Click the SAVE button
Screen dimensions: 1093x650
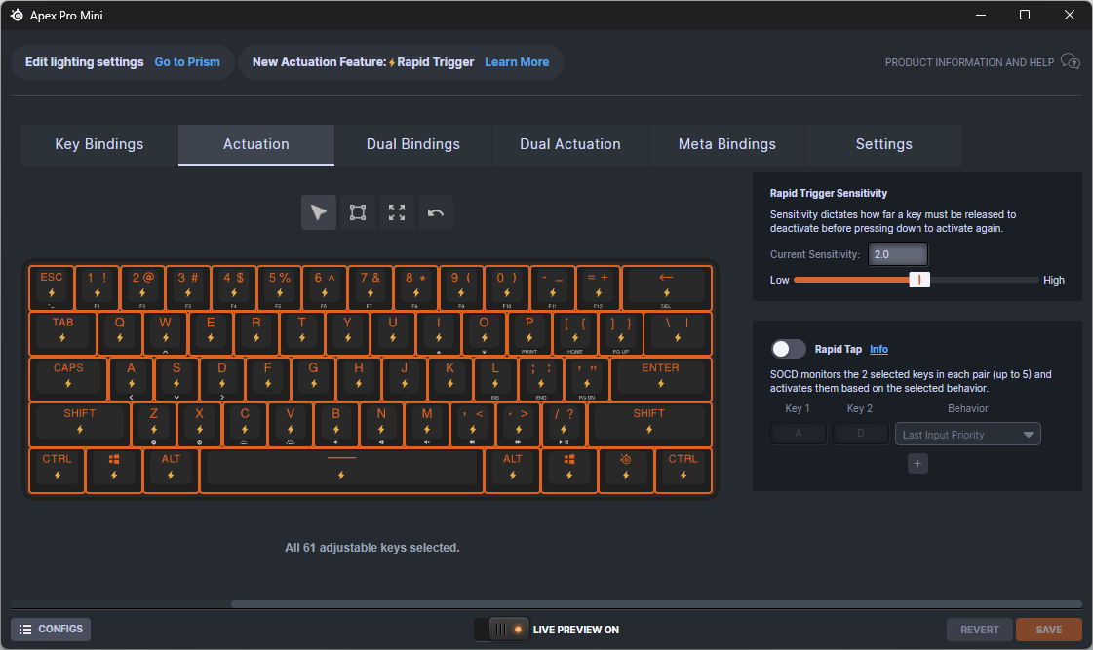(1048, 630)
